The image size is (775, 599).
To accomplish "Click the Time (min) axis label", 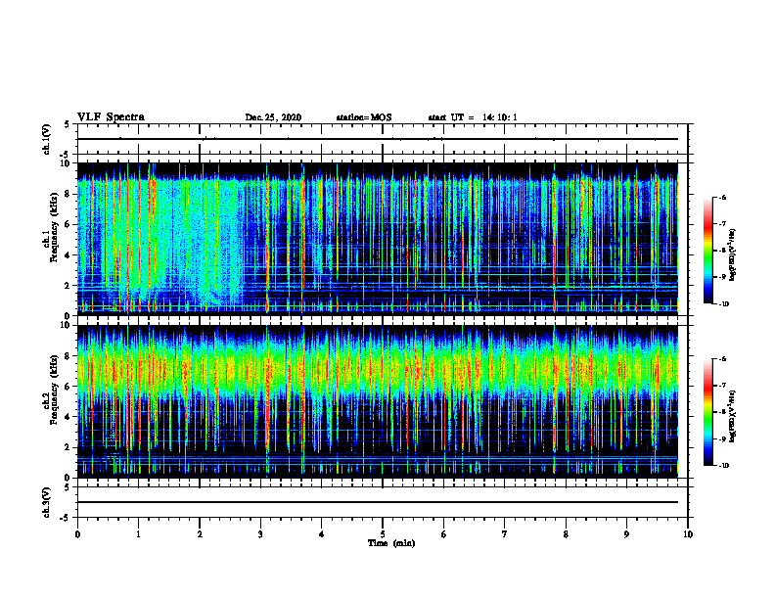I will coord(391,543).
